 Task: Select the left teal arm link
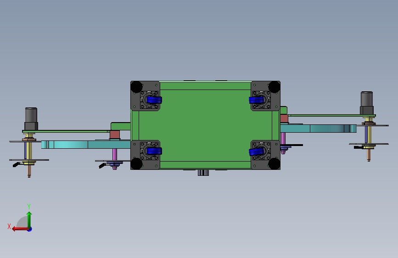86,145
